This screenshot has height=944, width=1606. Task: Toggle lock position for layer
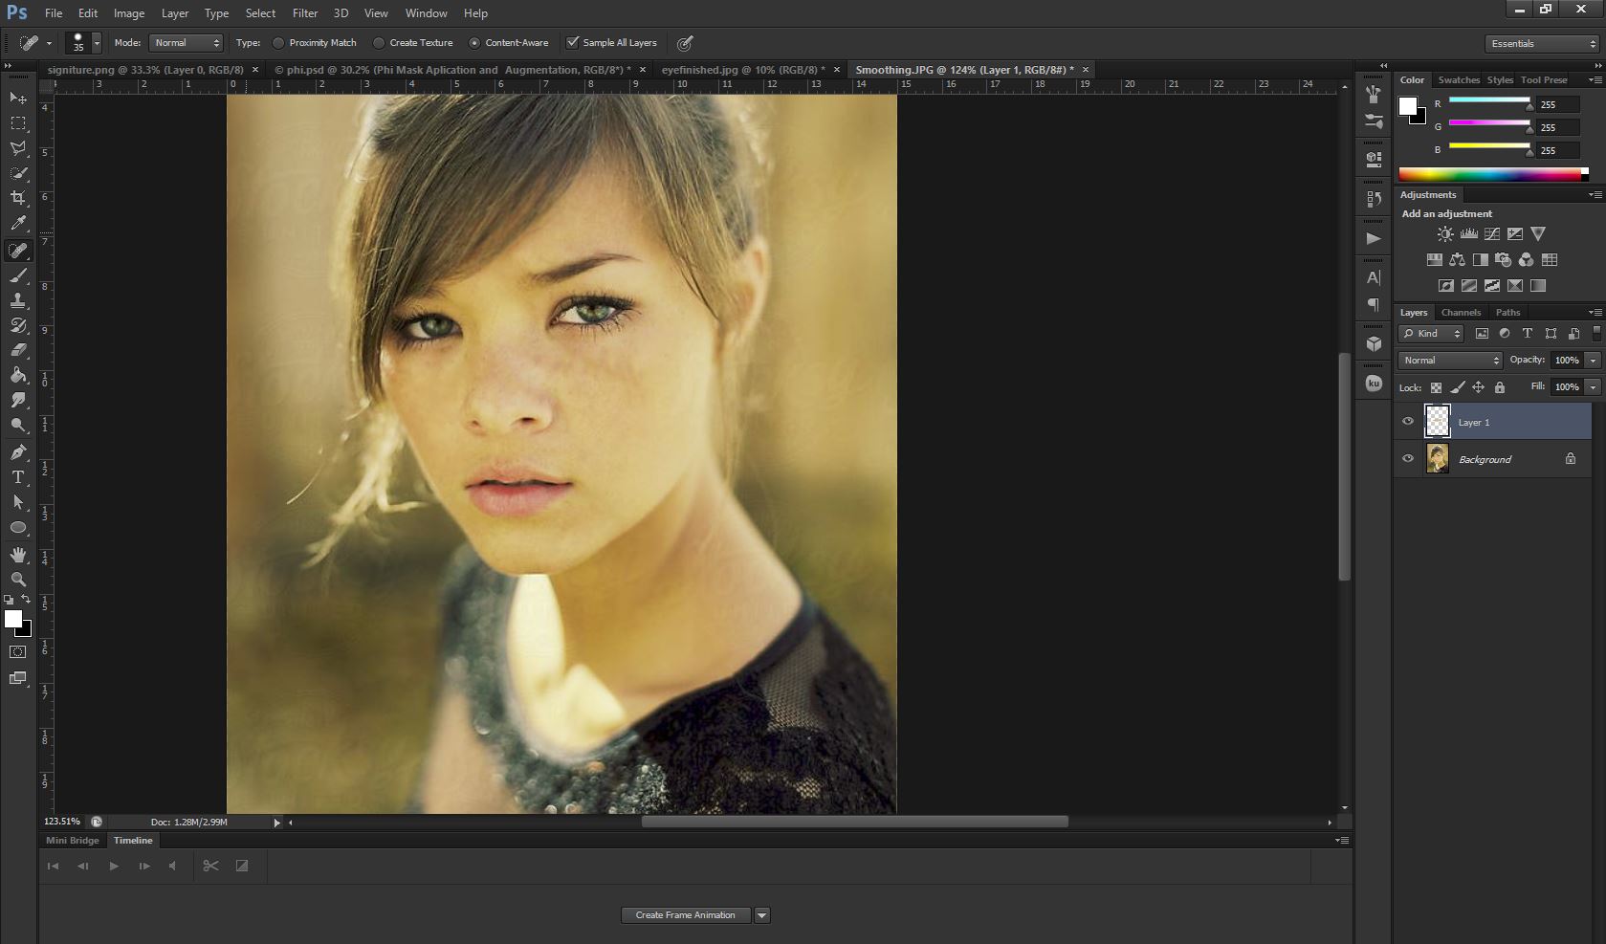pos(1478,387)
